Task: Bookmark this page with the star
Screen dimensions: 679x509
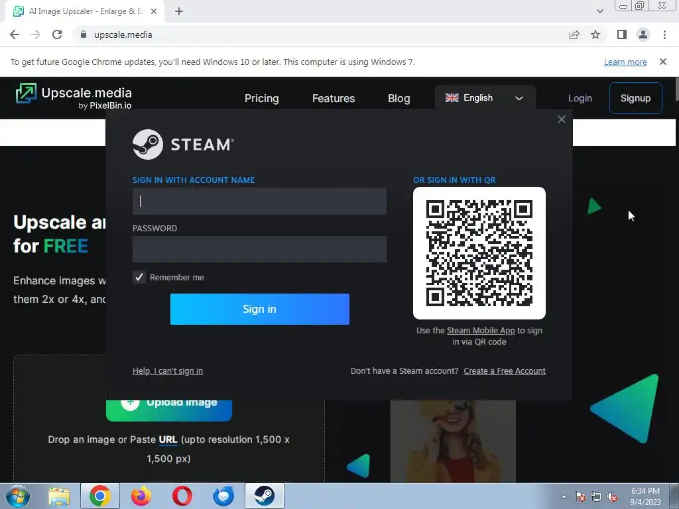Action: pyautogui.click(x=595, y=34)
